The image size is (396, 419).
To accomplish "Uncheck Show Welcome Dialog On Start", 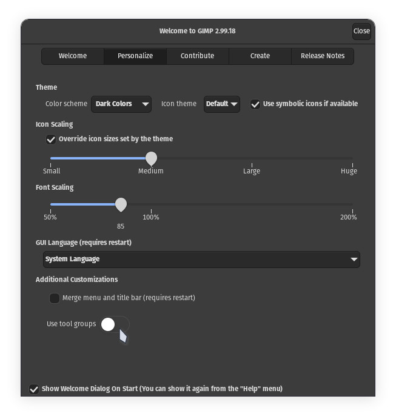I will click(34, 389).
